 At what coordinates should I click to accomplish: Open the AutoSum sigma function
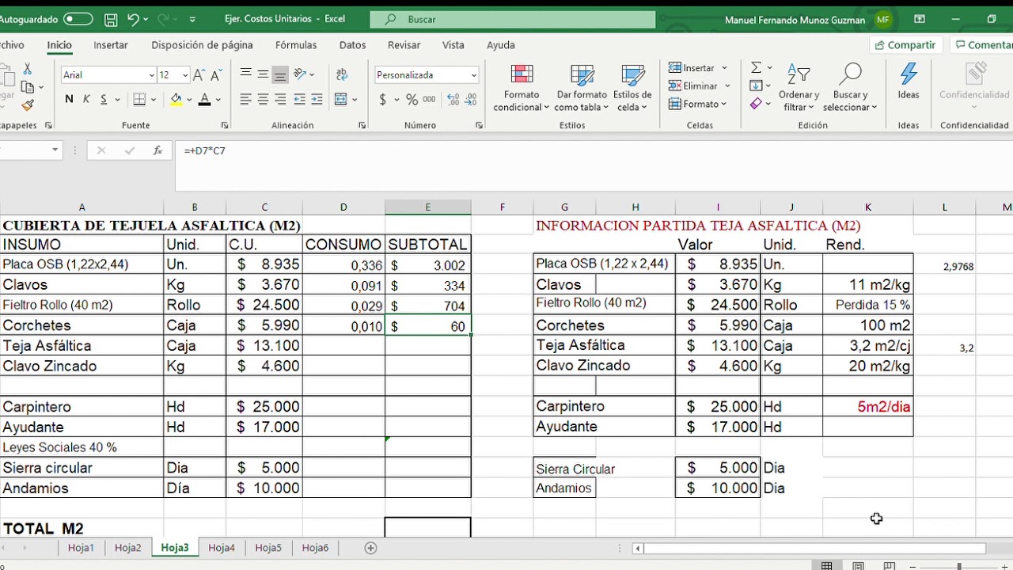point(756,67)
